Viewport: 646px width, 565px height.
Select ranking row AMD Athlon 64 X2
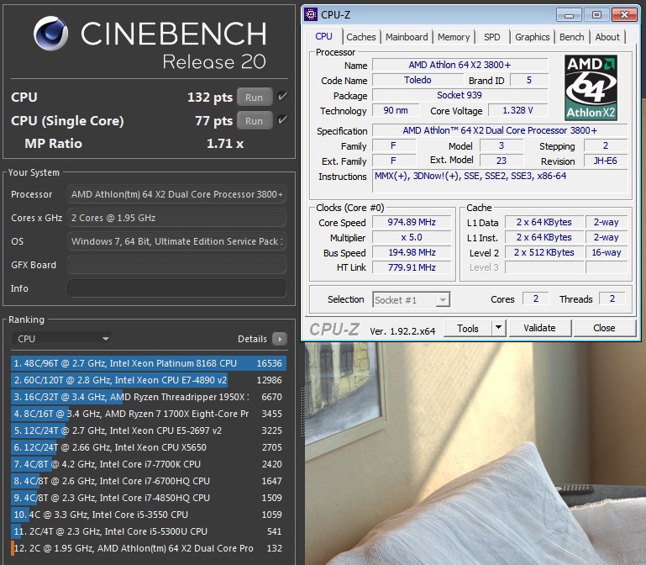[x=149, y=548]
